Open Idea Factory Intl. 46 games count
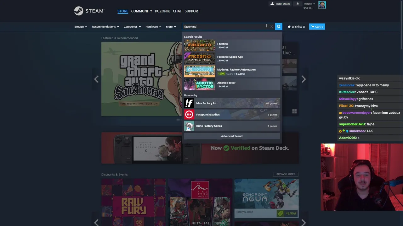Image resolution: width=403 pixels, height=226 pixels. [x=271, y=103]
